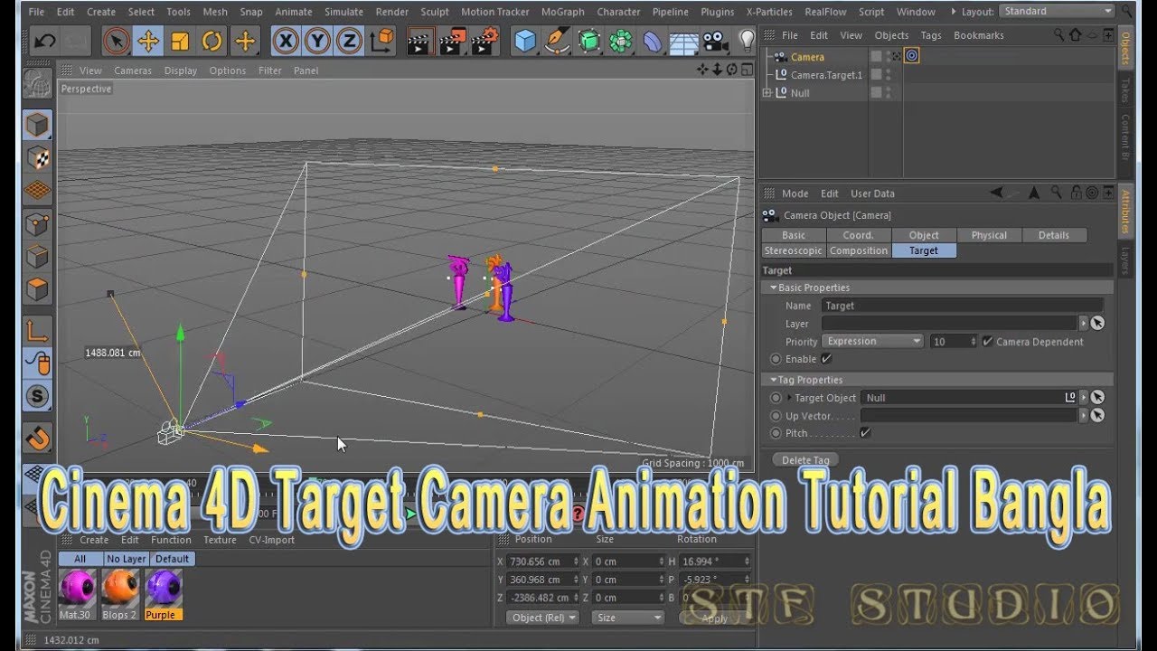Click the Delete Tag button
This screenshot has height=651, width=1157.
[x=805, y=460]
